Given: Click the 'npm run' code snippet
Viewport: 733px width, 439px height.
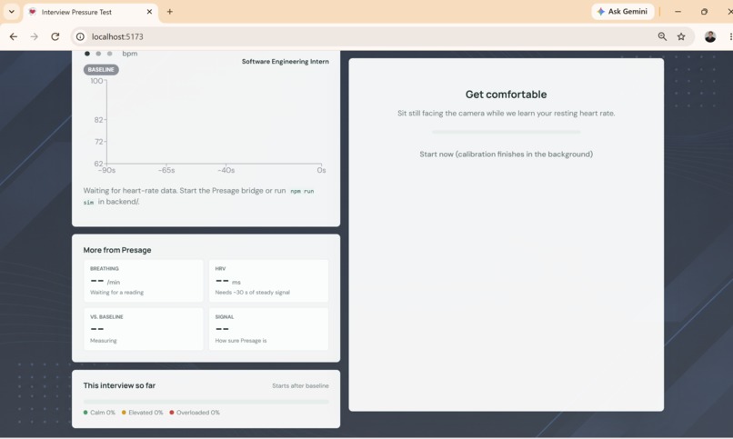Looking at the screenshot, I should tap(302, 191).
